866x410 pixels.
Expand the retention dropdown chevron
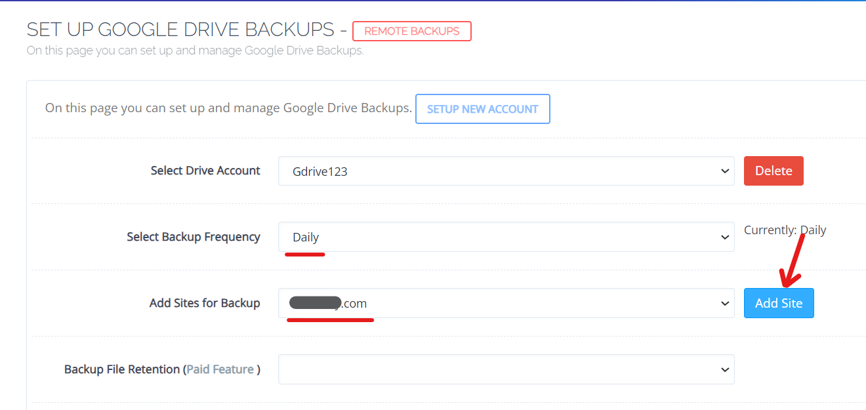[725, 369]
